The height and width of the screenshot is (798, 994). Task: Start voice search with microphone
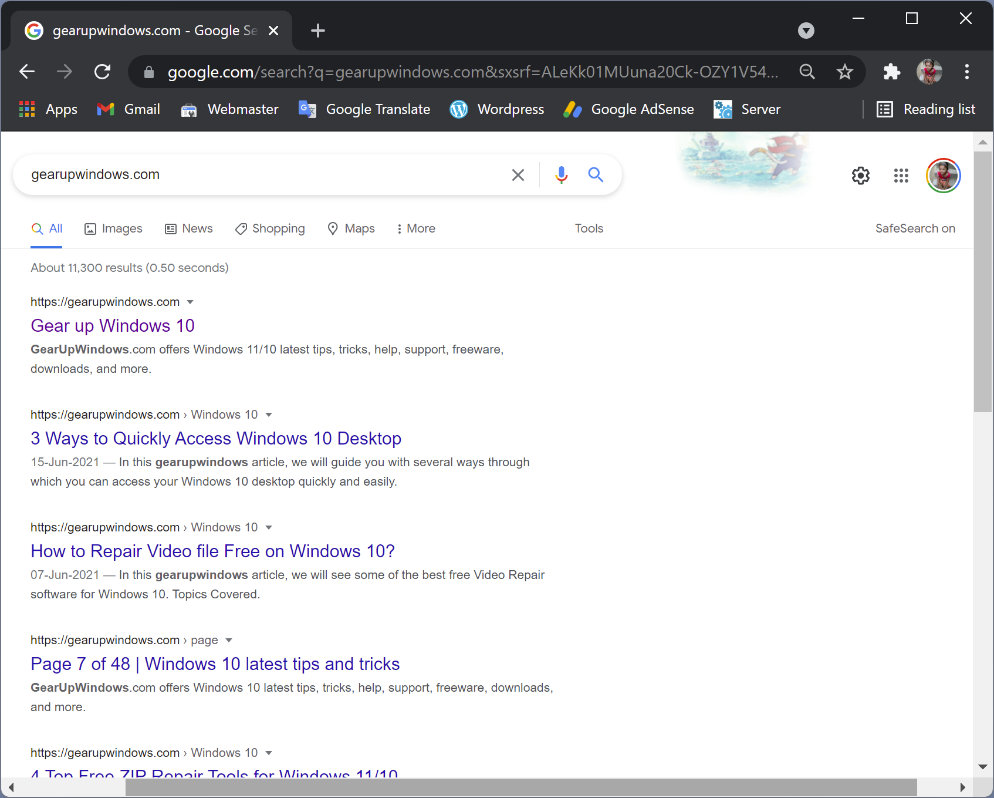[x=562, y=175]
